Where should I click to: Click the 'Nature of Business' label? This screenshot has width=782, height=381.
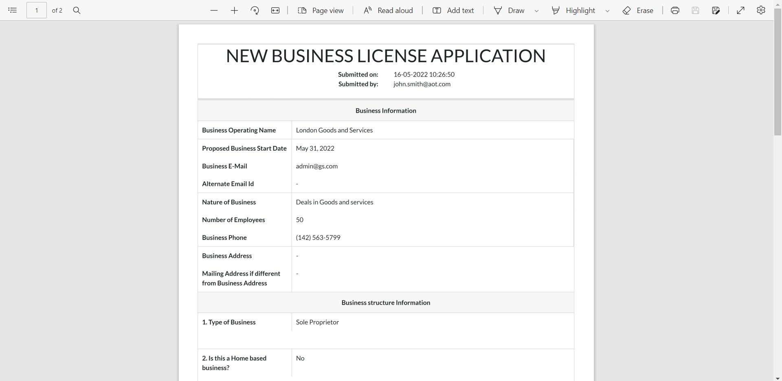coord(229,202)
